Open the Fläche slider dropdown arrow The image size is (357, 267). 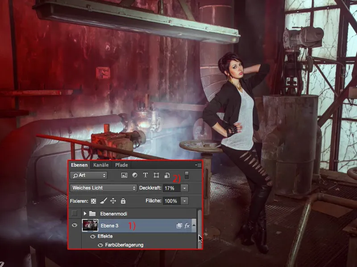pyautogui.click(x=184, y=201)
